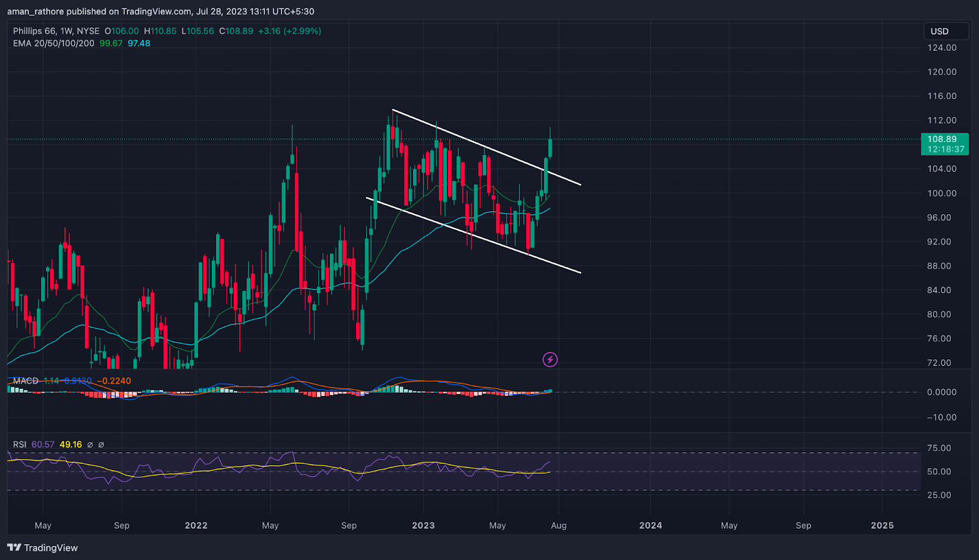Click the RSI value 60.57
The width and height of the screenshot is (979, 560).
(43, 444)
